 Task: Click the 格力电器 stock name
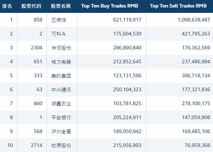(61, 62)
